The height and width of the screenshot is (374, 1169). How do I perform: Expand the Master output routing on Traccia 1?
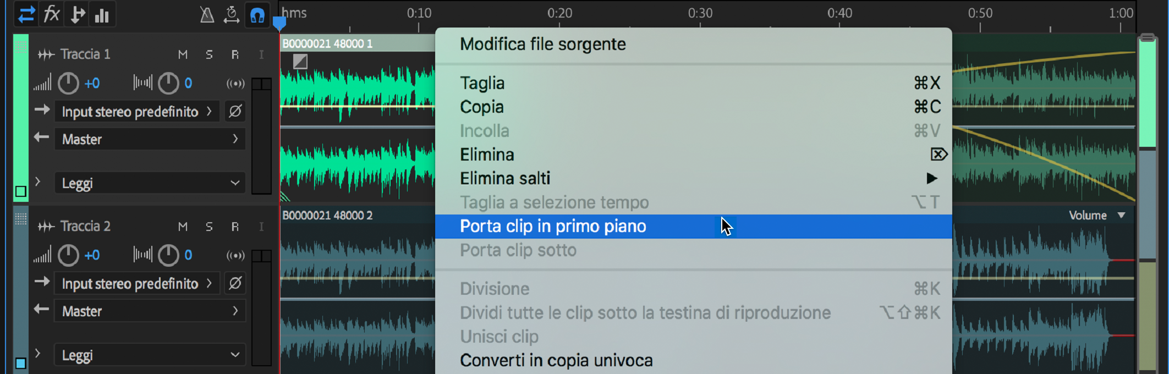(x=149, y=139)
